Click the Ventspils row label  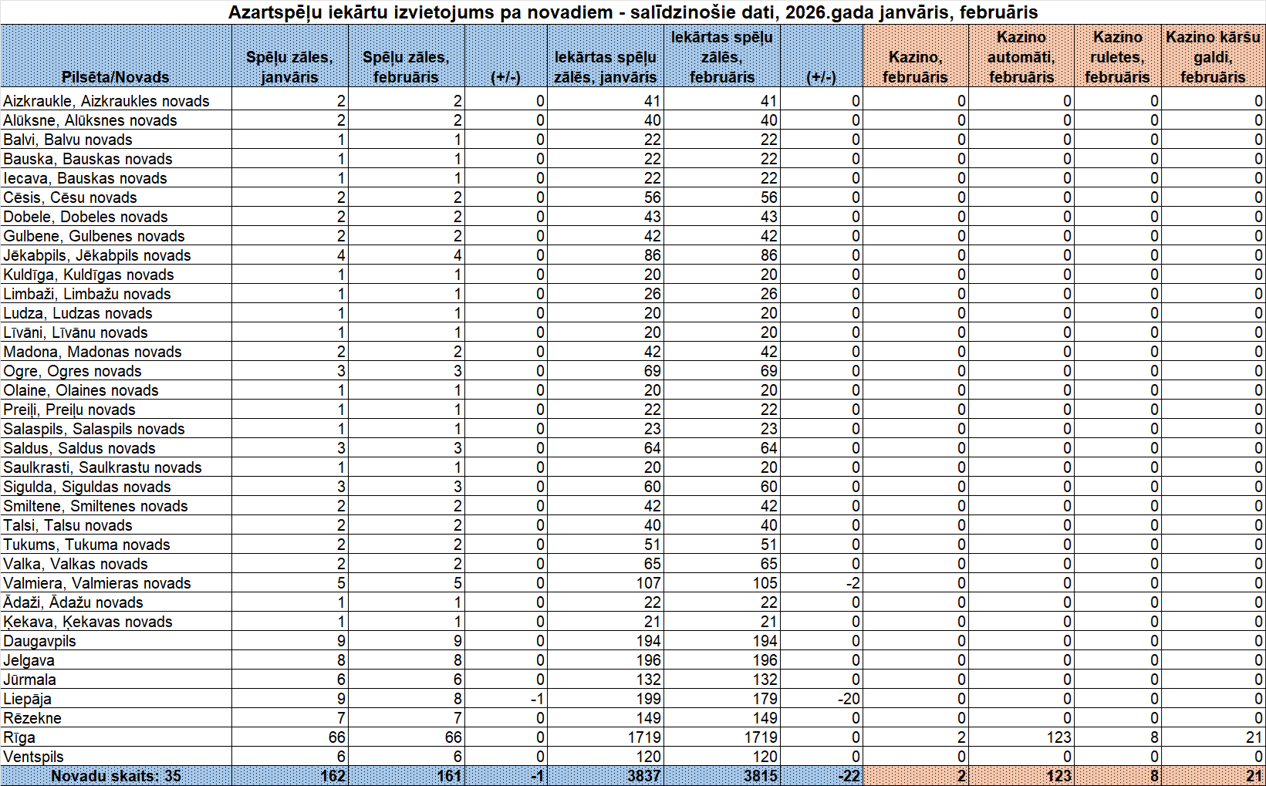(x=34, y=757)
